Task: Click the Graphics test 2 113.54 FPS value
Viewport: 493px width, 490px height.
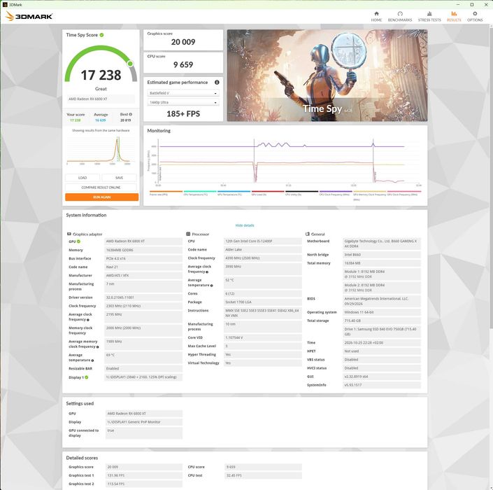Action: pyautogui.click(x=143, y=484)
